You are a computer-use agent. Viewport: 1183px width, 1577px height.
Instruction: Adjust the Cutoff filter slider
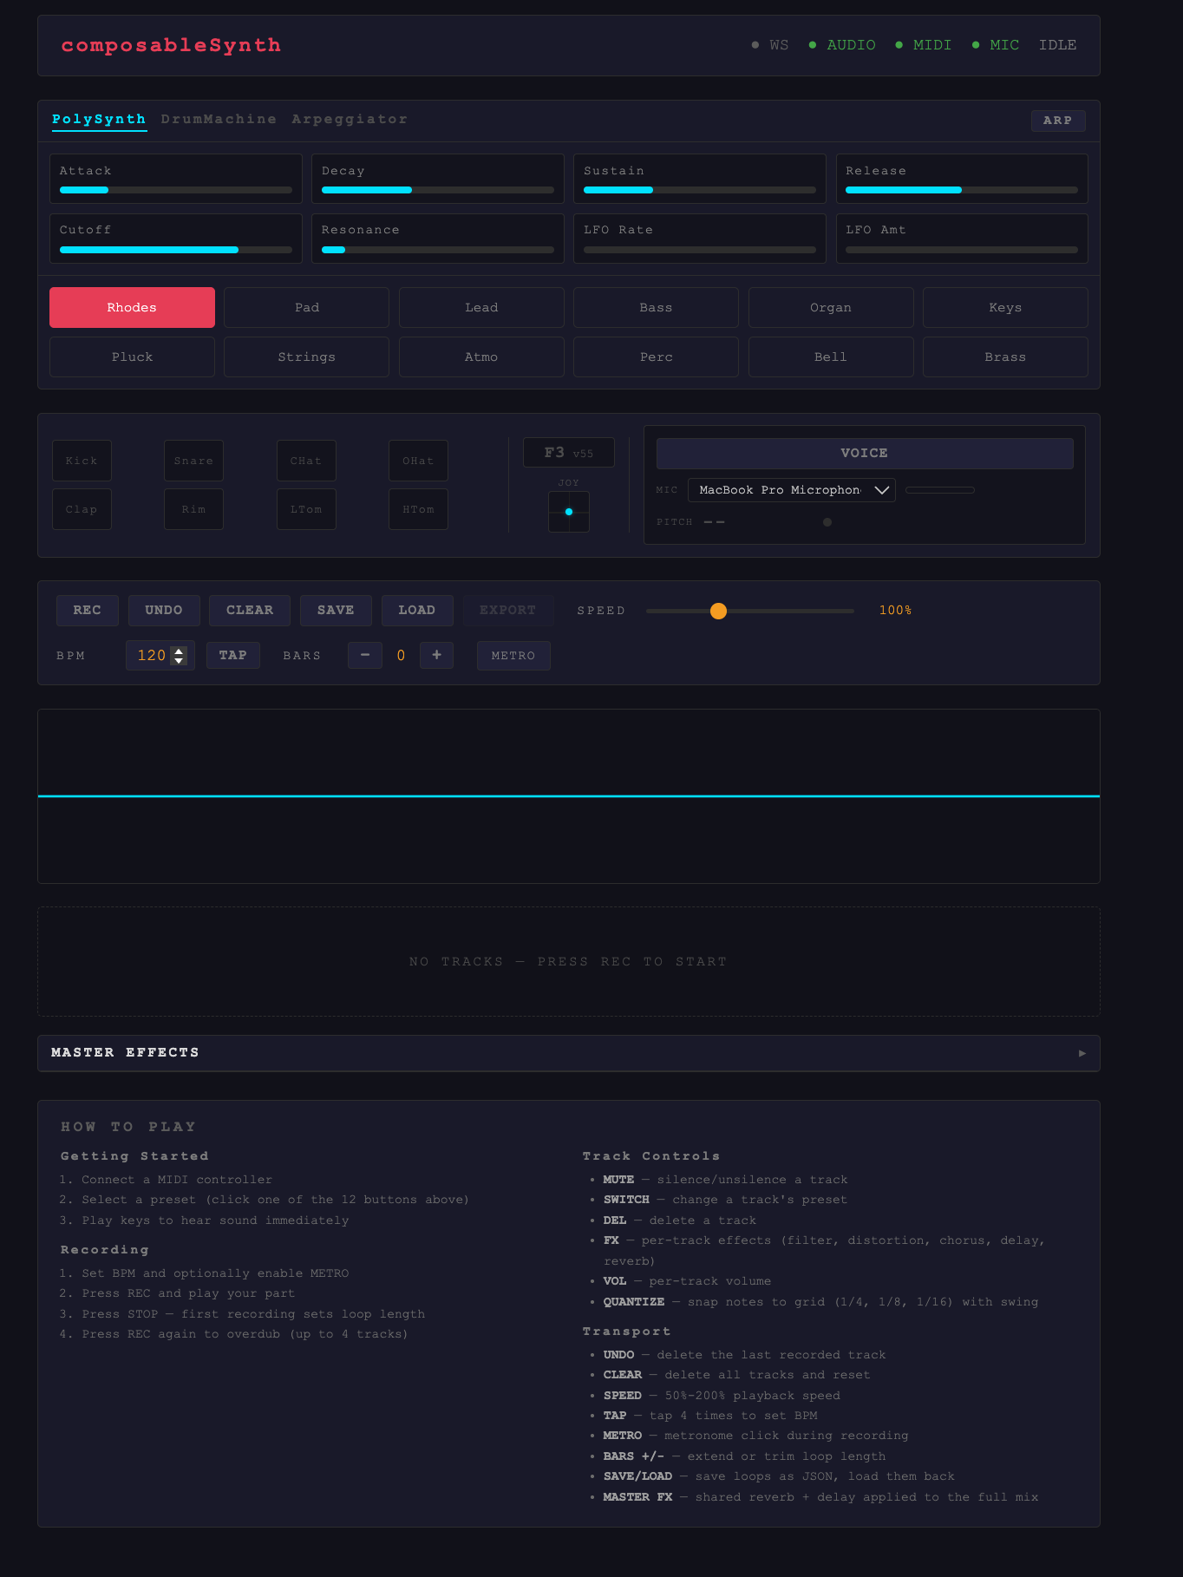[176, 250]
